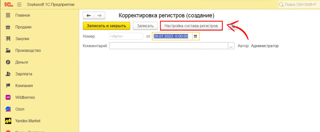Open the hamburger main menu

(19, 4)
